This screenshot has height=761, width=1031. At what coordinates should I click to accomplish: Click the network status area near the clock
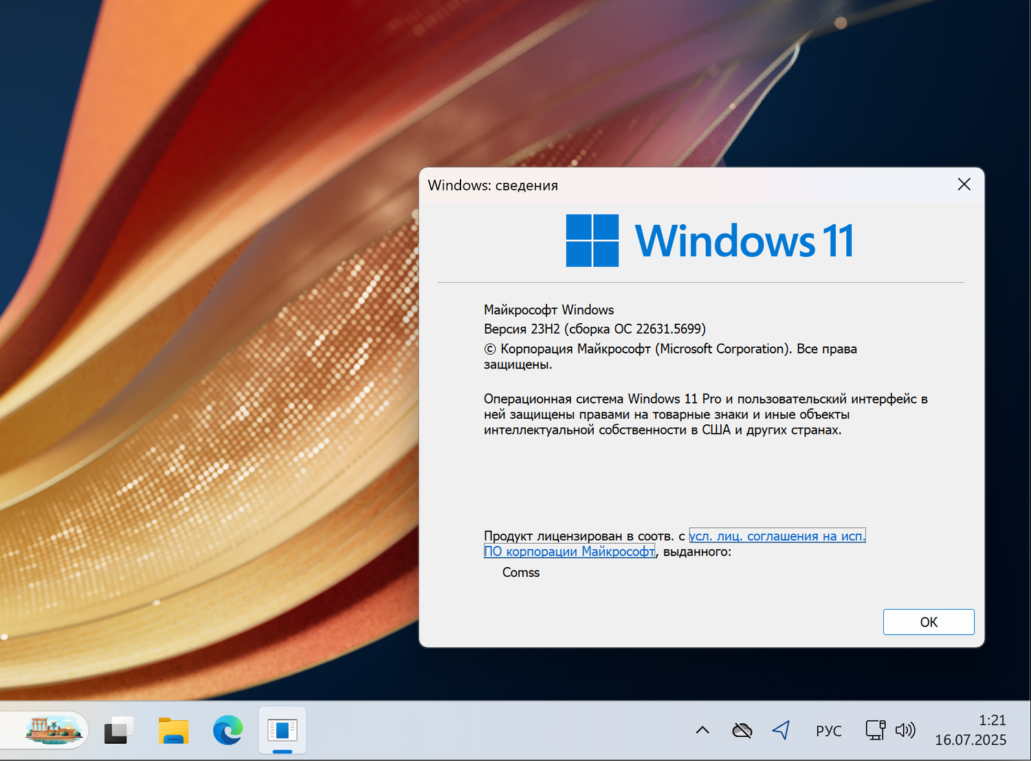[874, 730]
